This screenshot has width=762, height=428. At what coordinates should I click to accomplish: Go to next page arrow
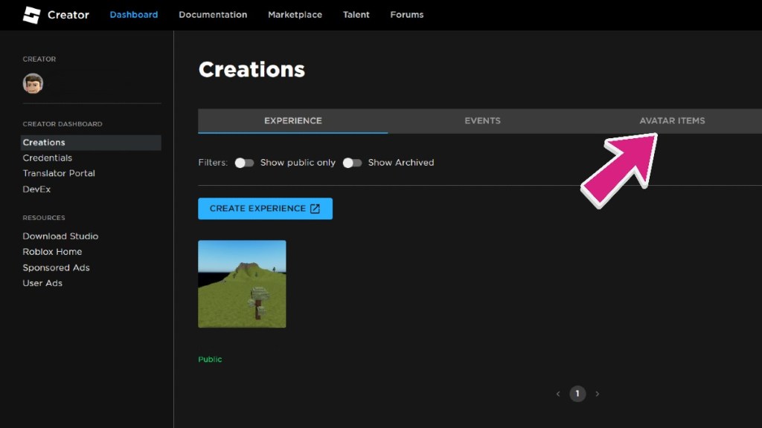click(597, 394)
